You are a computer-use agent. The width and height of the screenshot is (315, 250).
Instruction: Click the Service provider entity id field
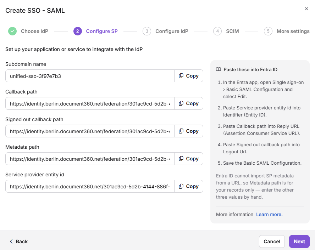pos(90,186)
